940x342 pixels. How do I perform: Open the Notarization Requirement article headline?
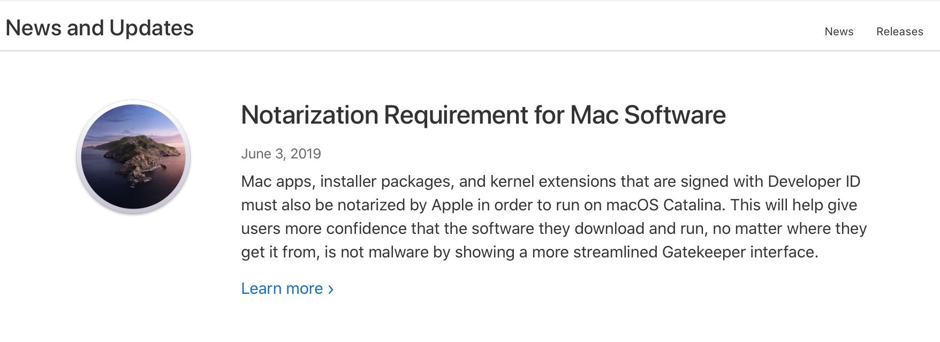(x=483, y=115)
